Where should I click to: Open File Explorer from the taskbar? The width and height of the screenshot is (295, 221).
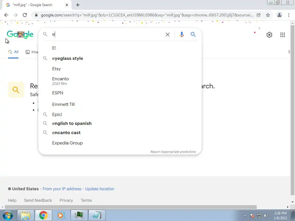click(x=26, y=215)
